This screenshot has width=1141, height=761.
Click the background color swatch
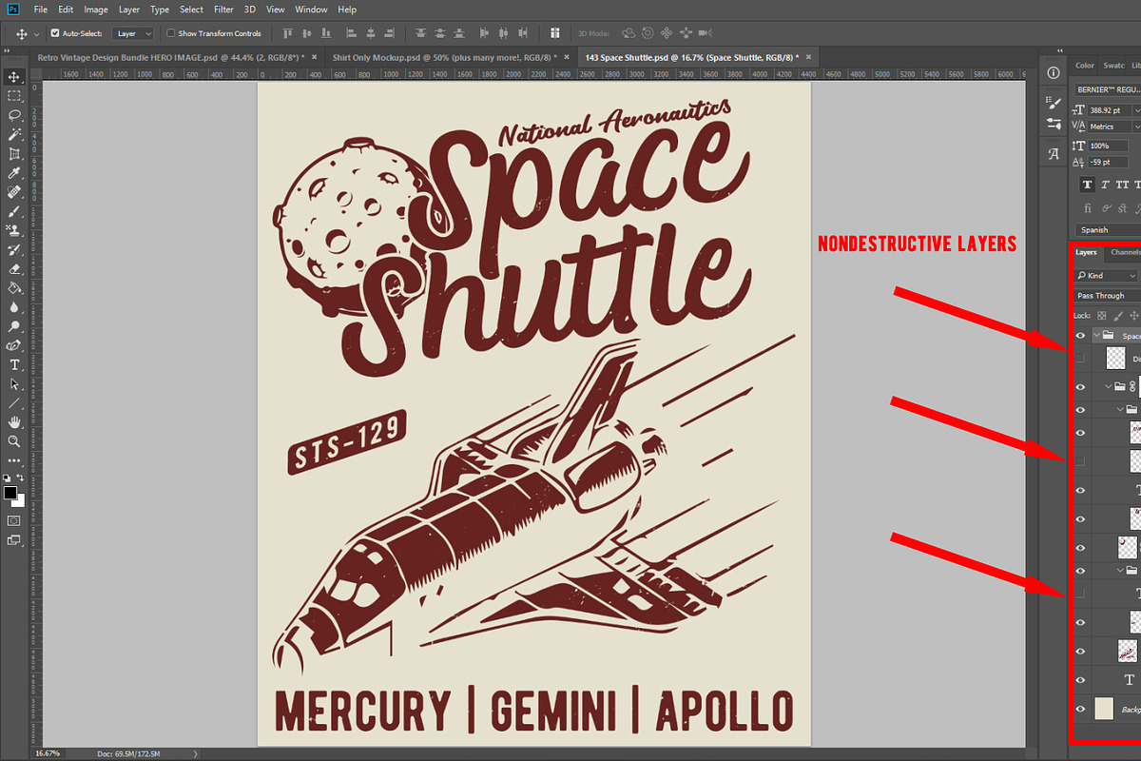point(19,501)
